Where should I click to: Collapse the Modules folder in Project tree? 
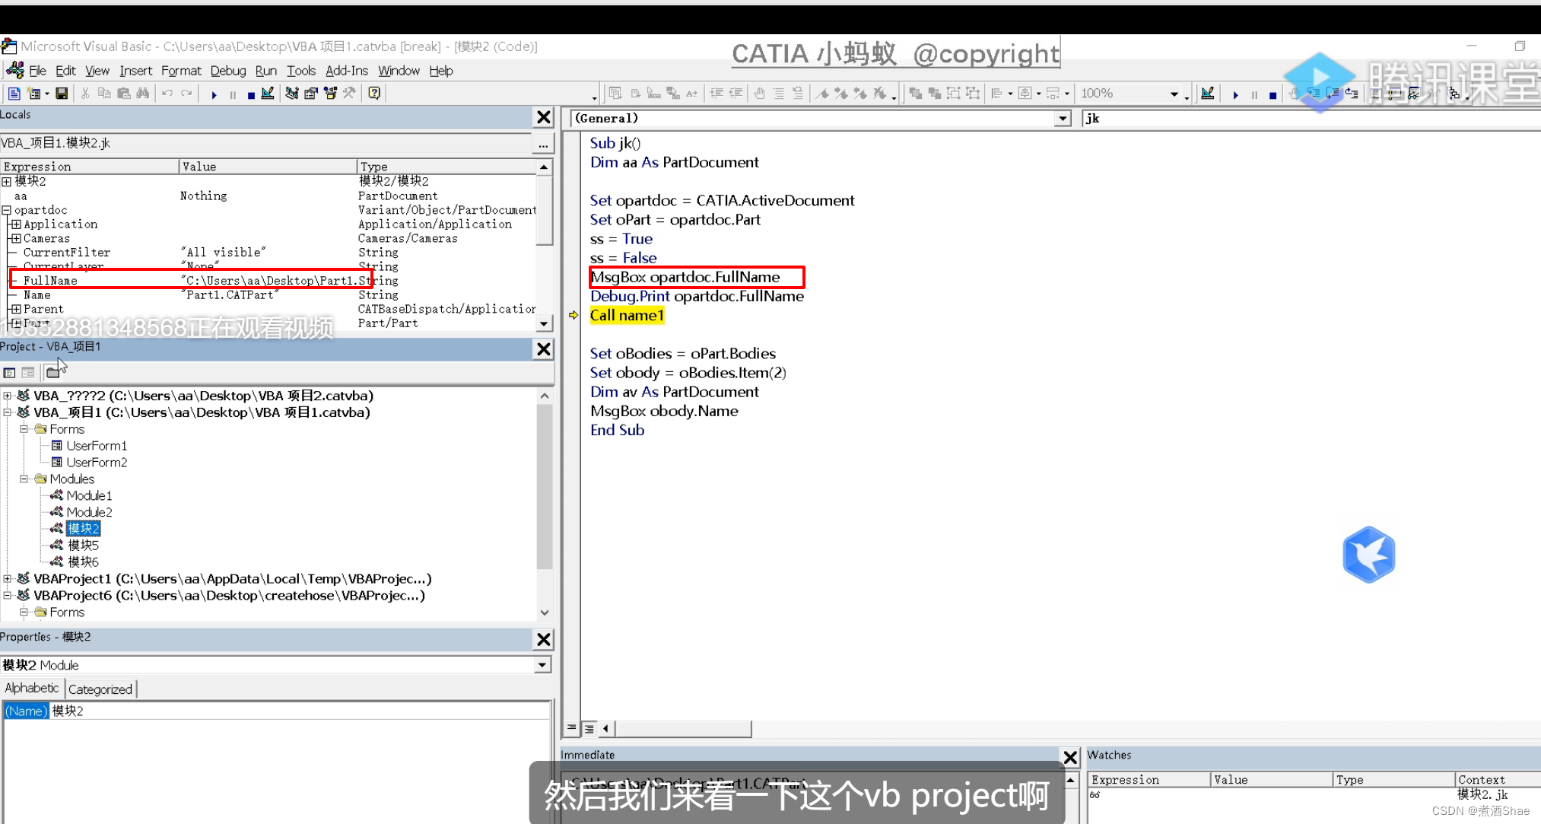pos(24,479)
